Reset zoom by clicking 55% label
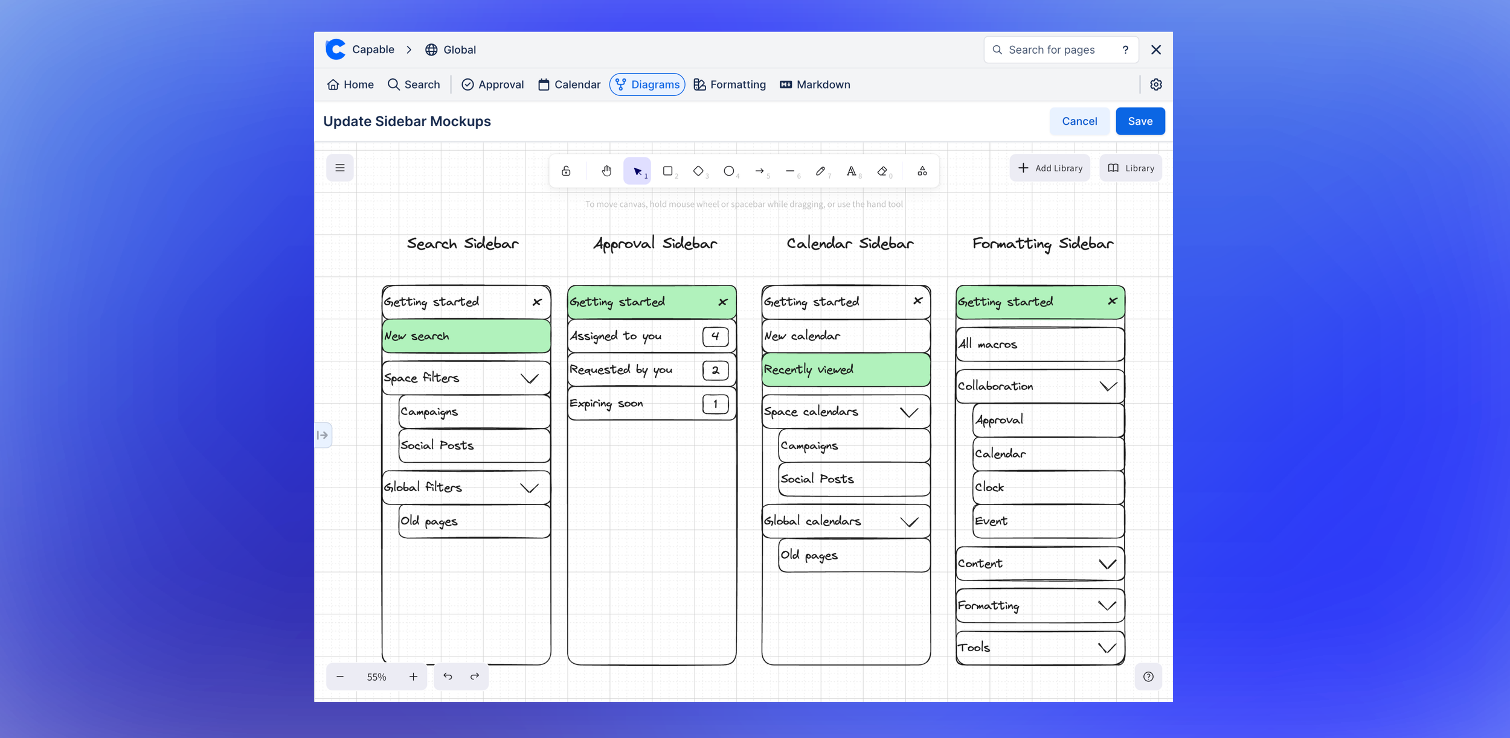 (x=376, y=677)
